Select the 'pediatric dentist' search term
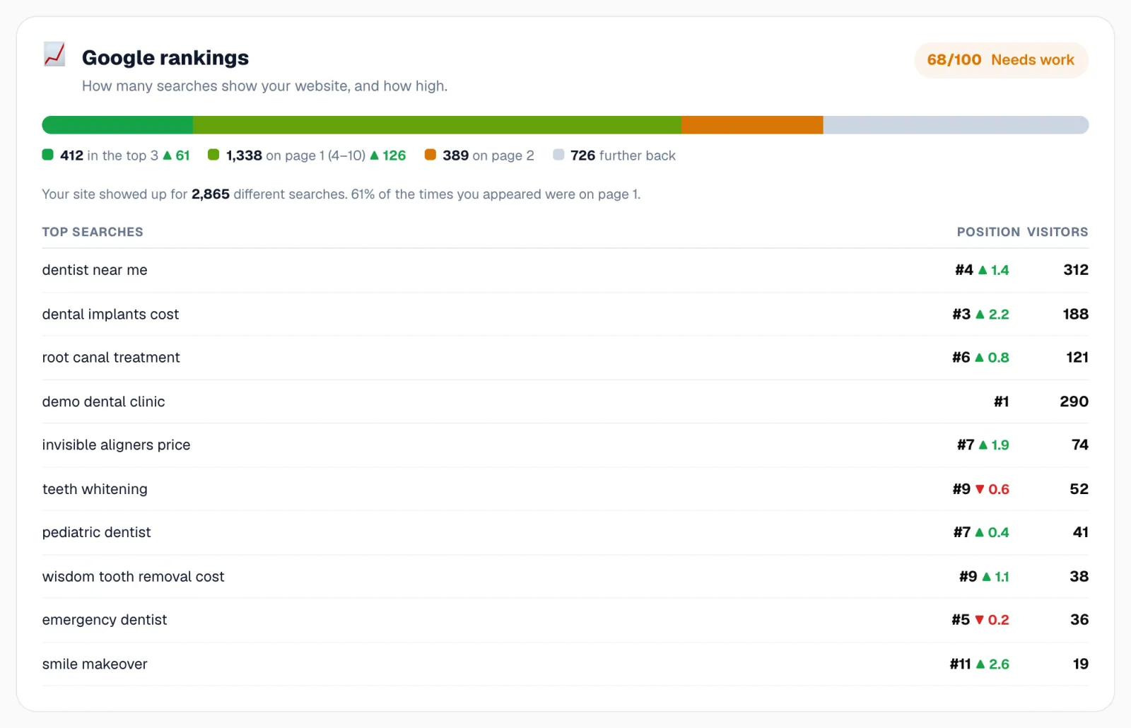Viewport: 1131px width, 728px height. pos(96,532)
